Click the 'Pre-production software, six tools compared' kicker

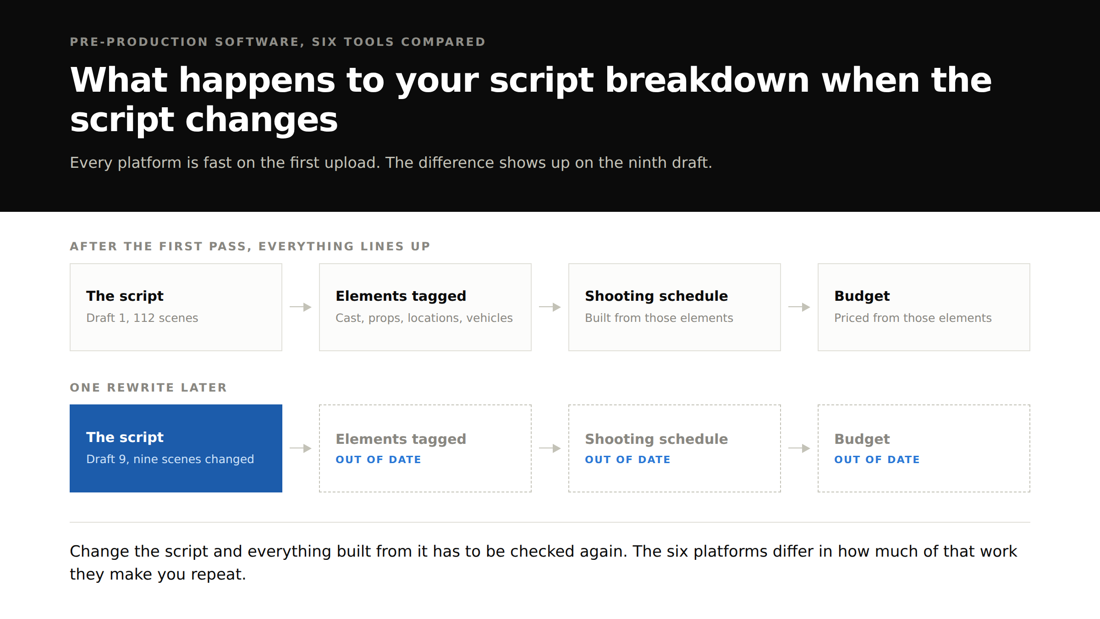278,42
